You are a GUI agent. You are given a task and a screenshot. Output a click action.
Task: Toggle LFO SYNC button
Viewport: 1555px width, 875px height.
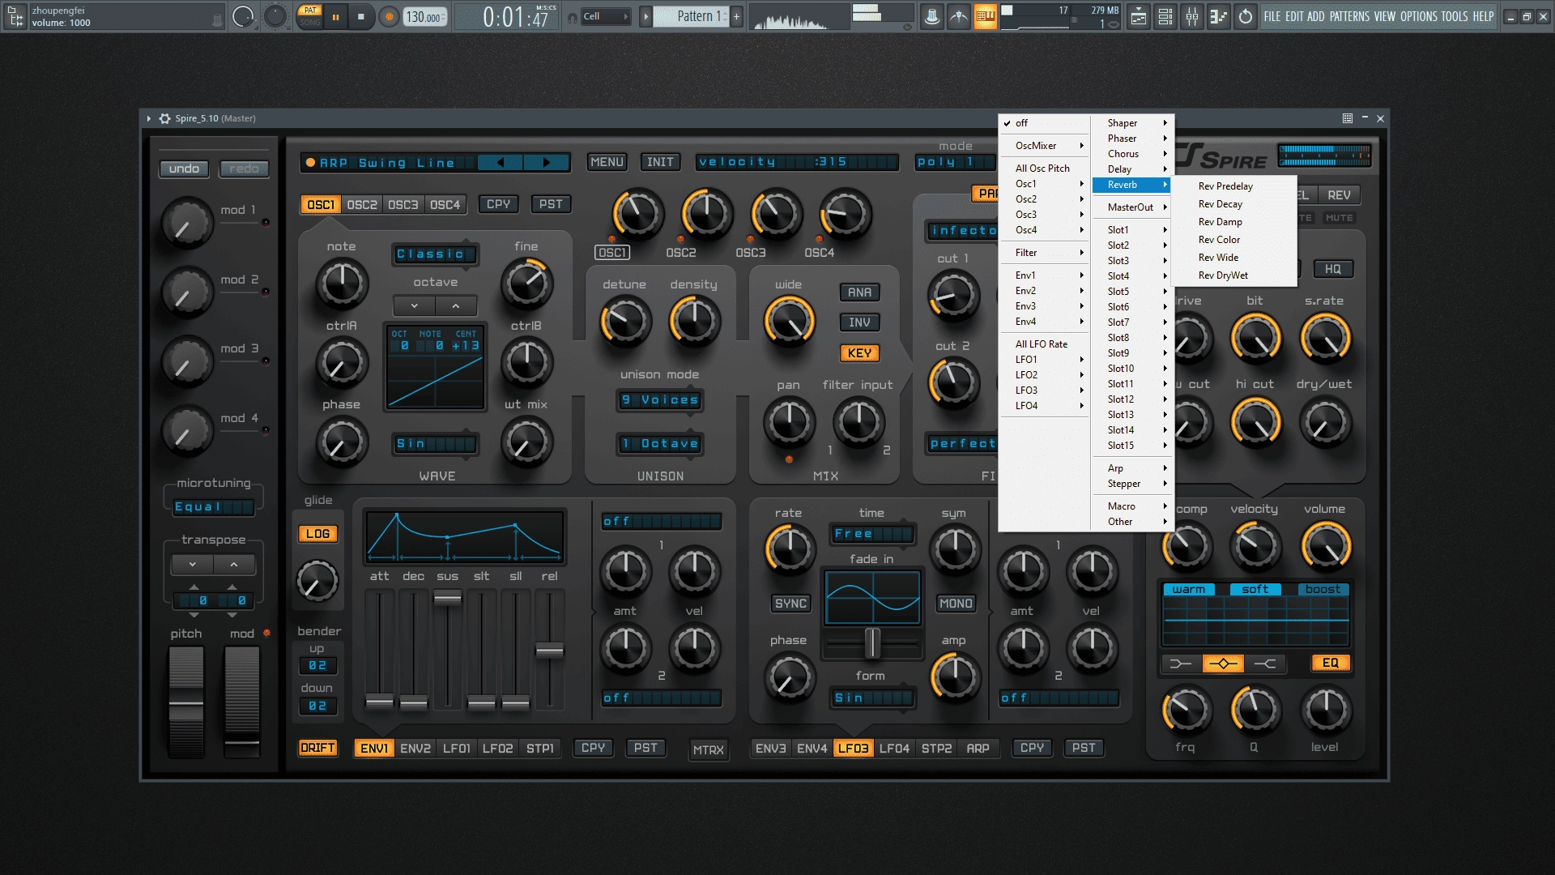(790, 604)
